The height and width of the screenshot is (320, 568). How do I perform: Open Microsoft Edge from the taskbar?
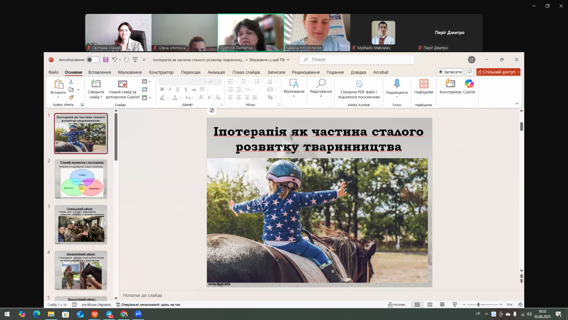tap(36, 314)
